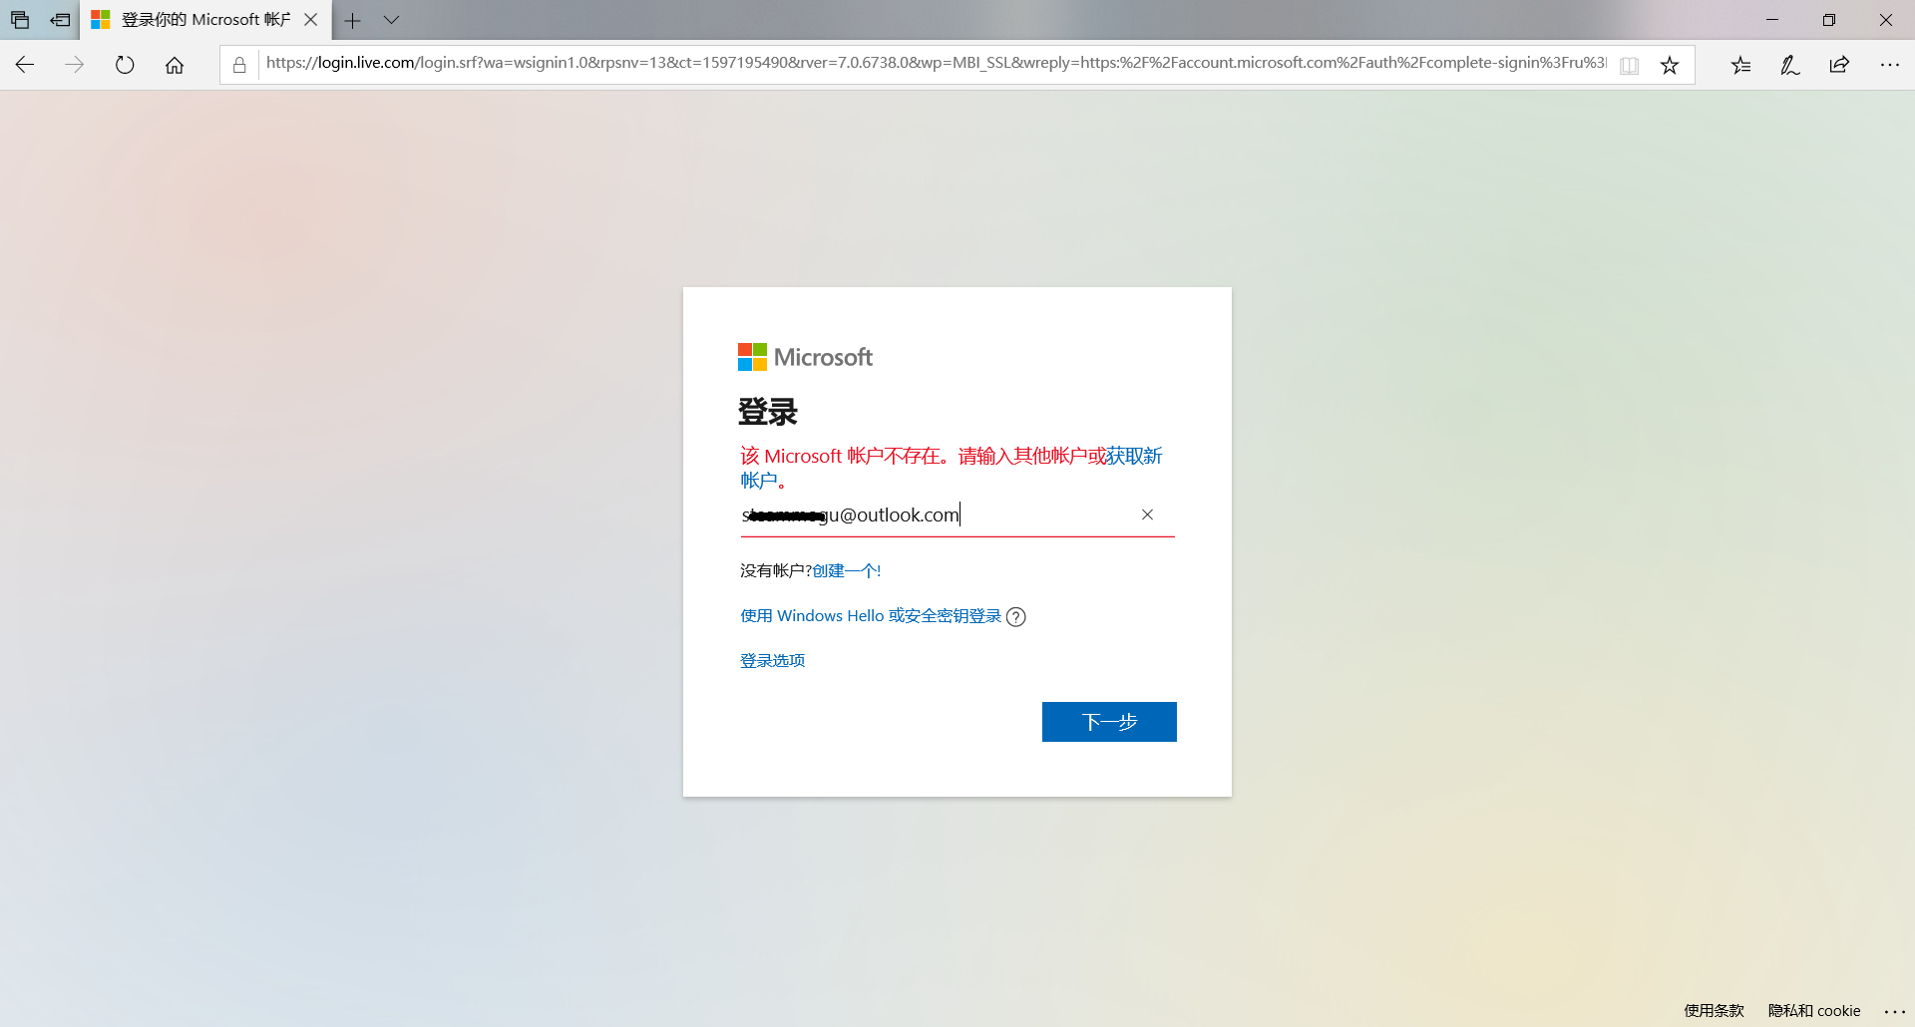Click the forward navigation arrow
Image resolution: width=1915 pixels, height=1027 pixels.
pos(75,65)
